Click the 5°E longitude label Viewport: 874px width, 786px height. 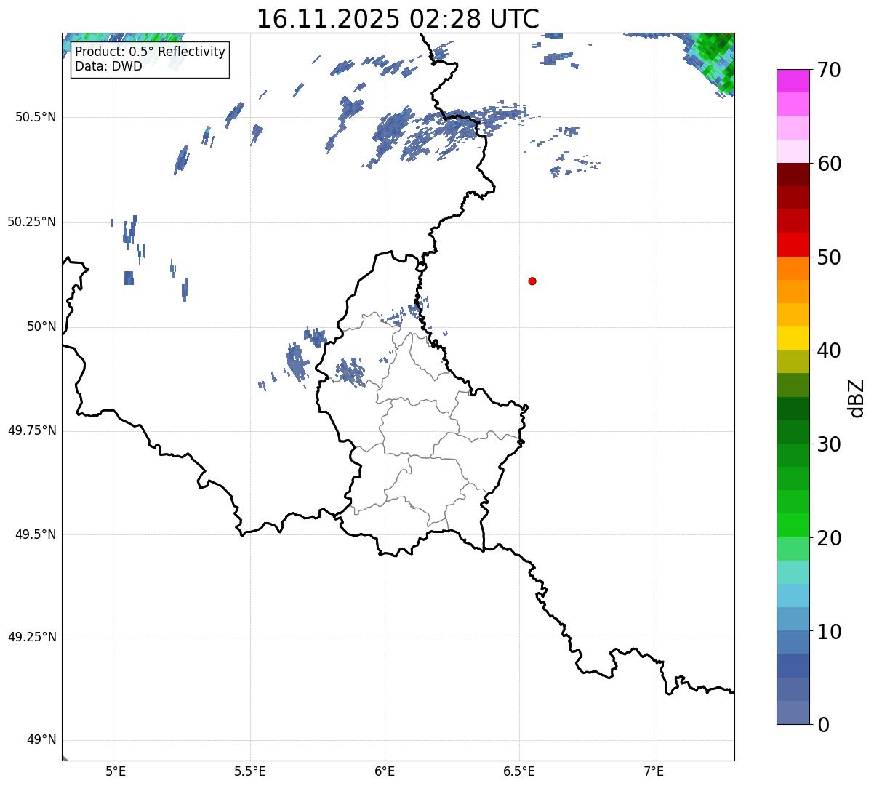pos(116,771)
